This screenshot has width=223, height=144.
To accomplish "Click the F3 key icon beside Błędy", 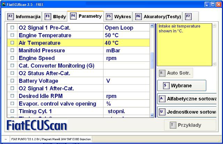I will tap(48, 16).
